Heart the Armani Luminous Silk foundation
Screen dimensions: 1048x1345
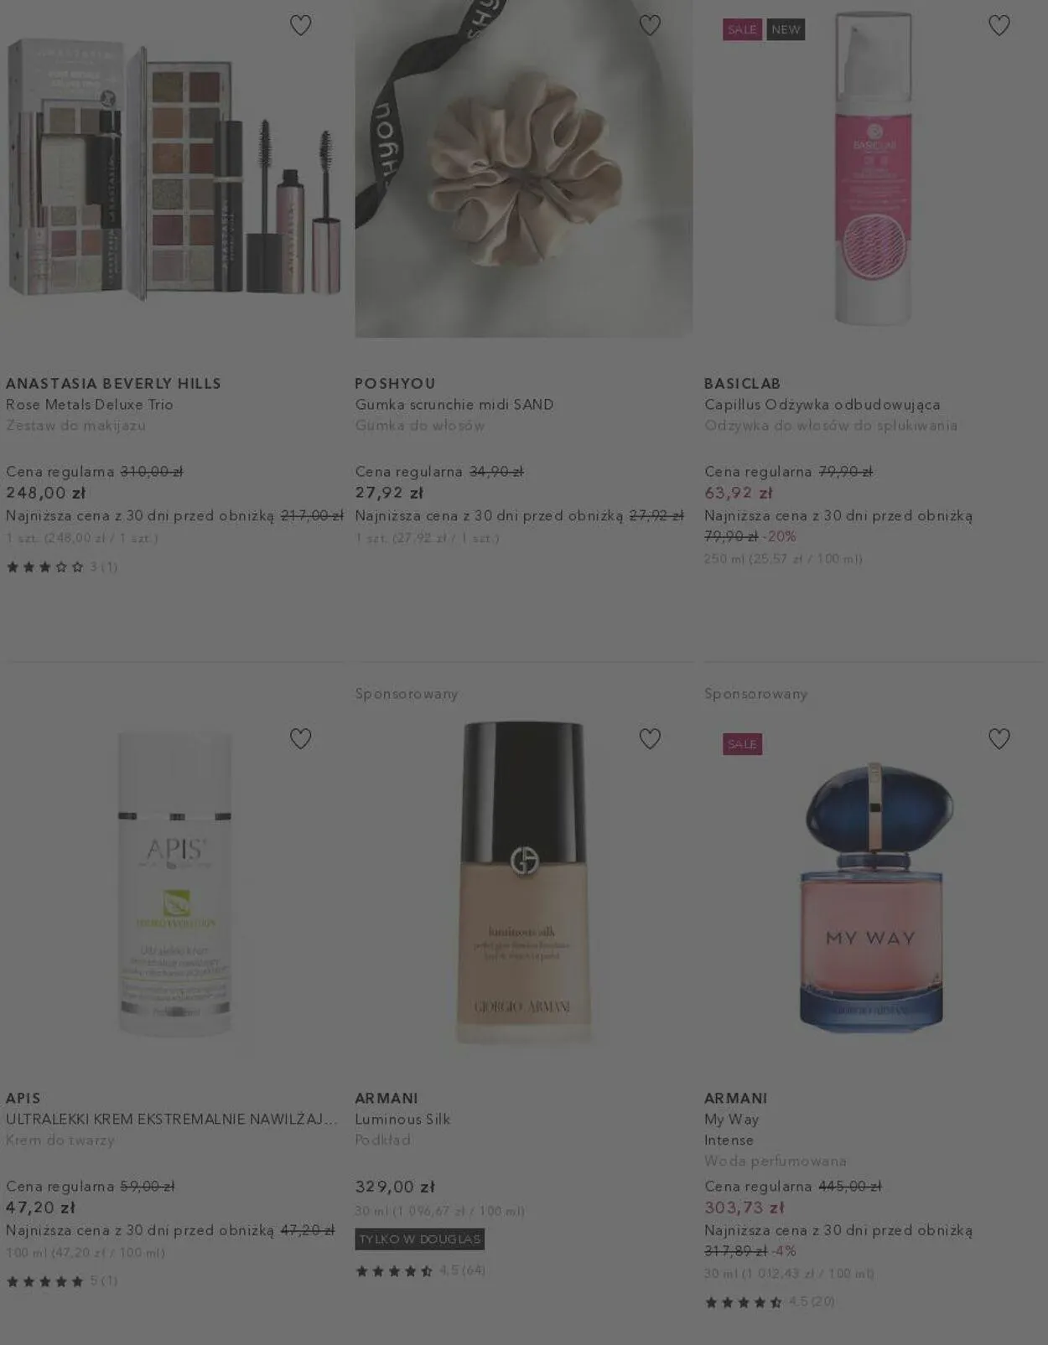(x=650, y=738)
